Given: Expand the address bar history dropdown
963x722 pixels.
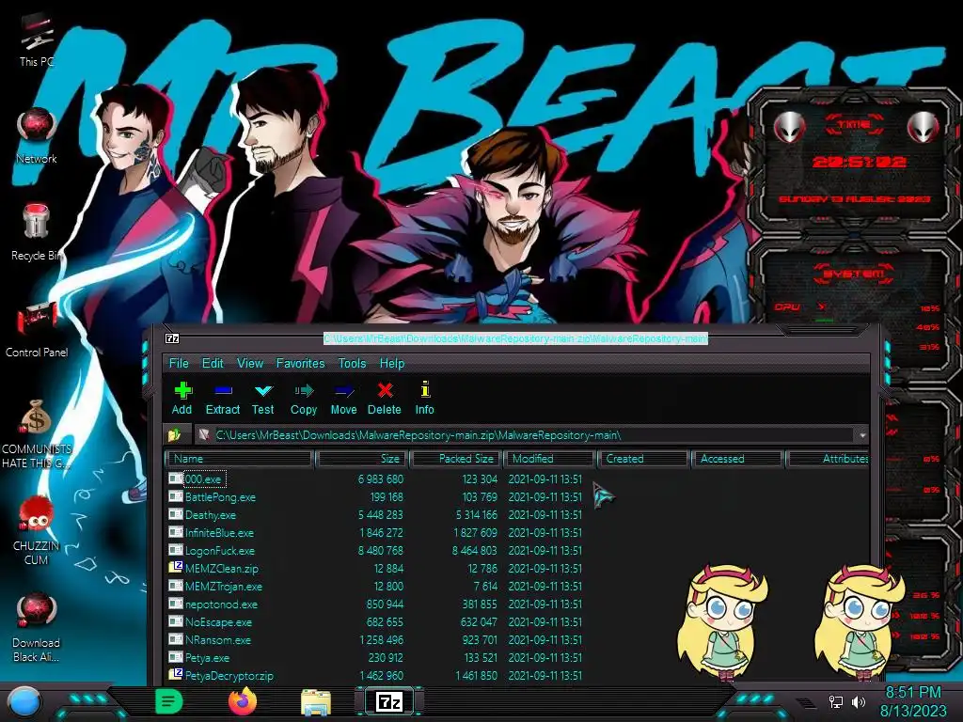Looking at the screenshot, I should pyautogui.click(x=862, y=435).
